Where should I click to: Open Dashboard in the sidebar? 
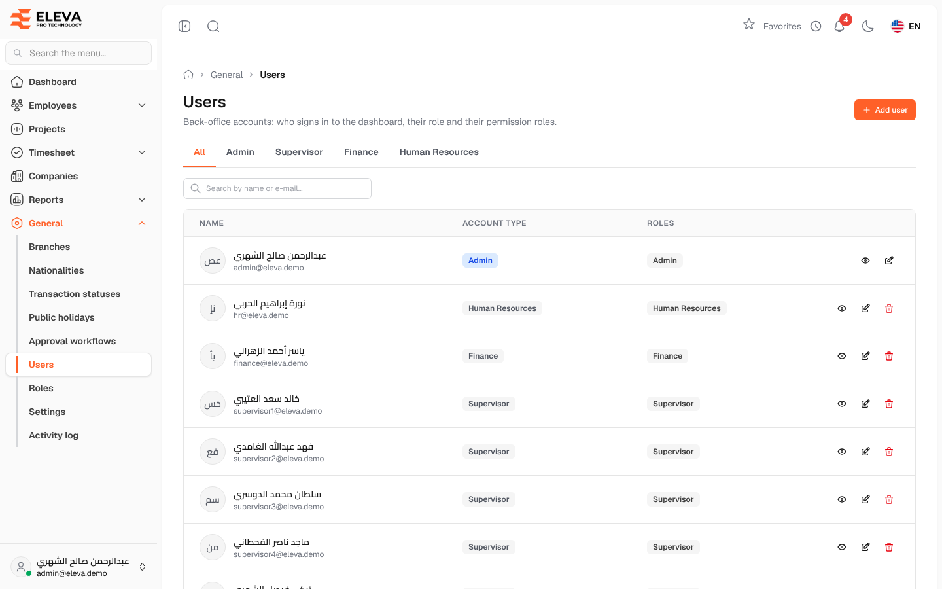click(x=78, y=82)
